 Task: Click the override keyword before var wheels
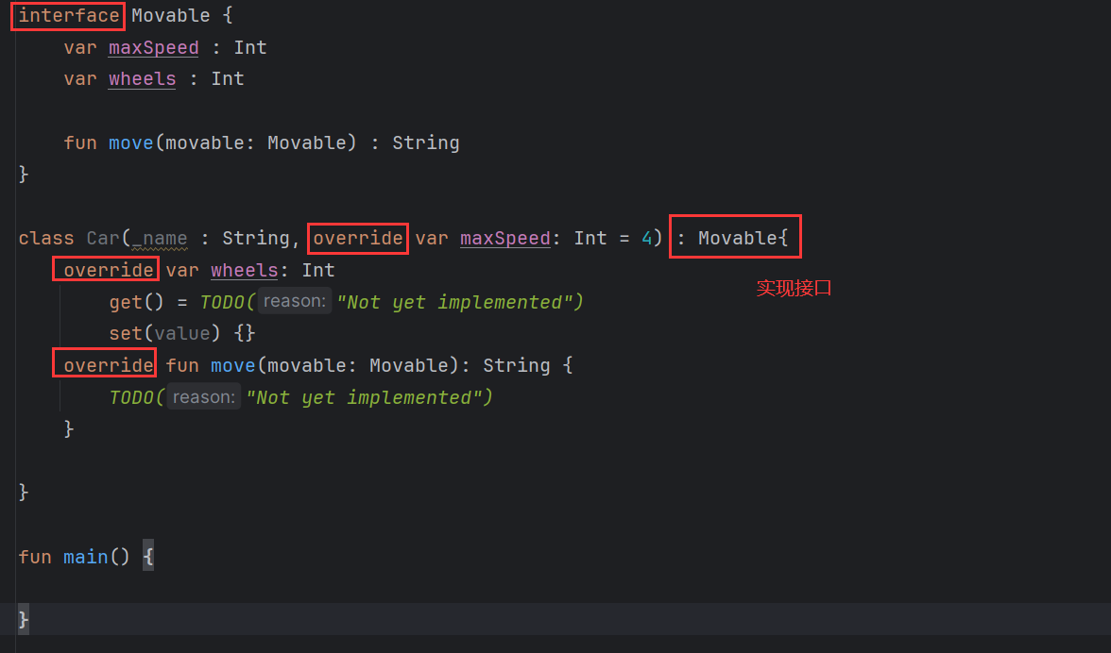tap(105, 269)
